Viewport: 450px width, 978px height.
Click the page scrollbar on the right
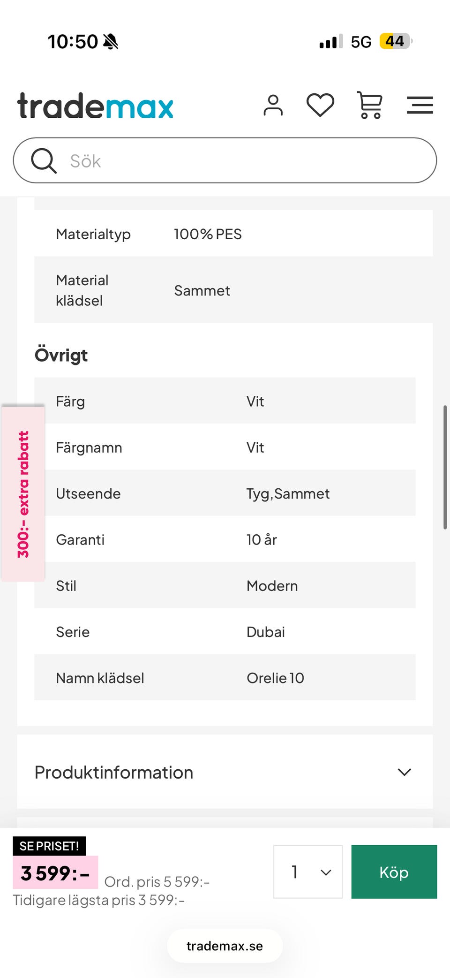pos(445,467)
